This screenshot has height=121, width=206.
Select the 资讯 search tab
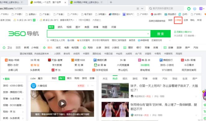[x=60, y=27]
